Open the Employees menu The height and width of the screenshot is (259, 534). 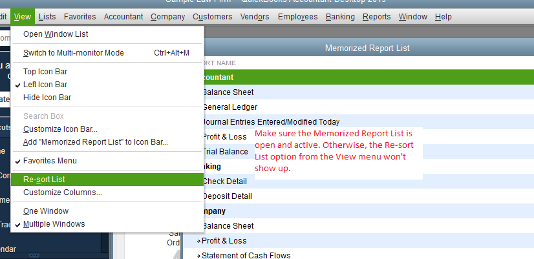click(x=297, y=17)
